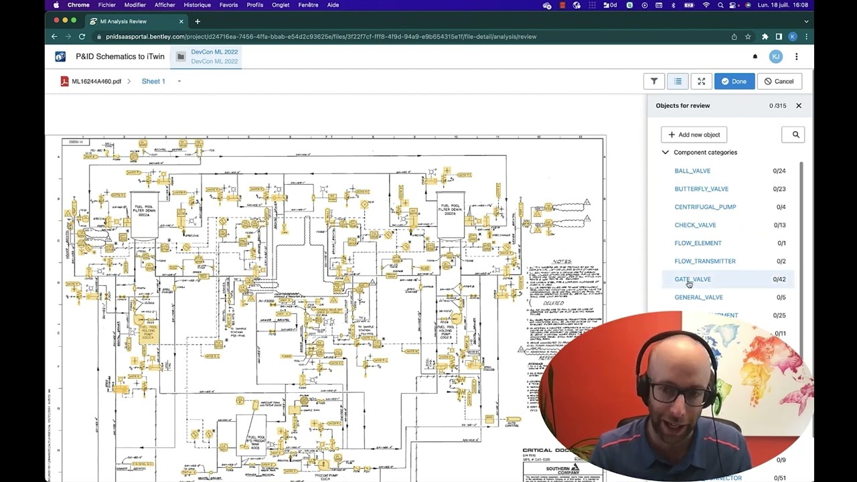This screenshot has width=857, height=482.
Task: Open the Historique menu
Action: pyautogui.click(x=197, y=5)
